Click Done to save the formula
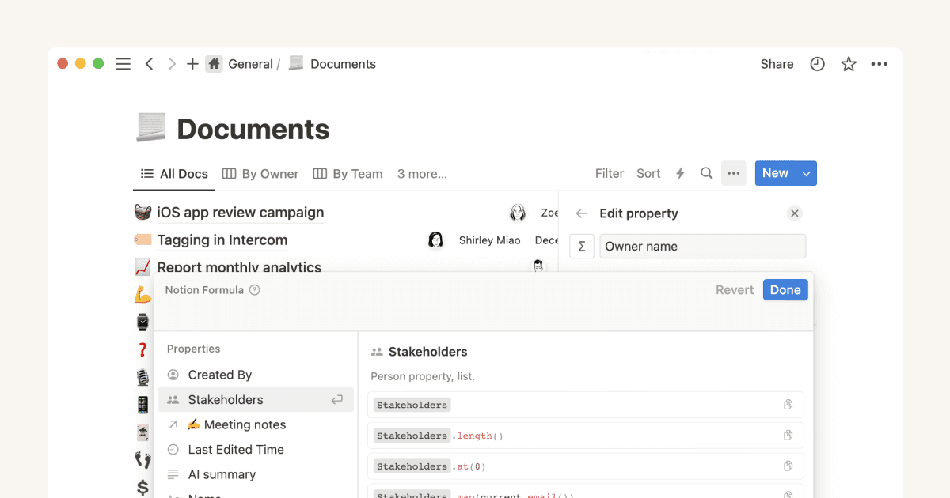This screenshot has width=950, height=498. point(785,289)
